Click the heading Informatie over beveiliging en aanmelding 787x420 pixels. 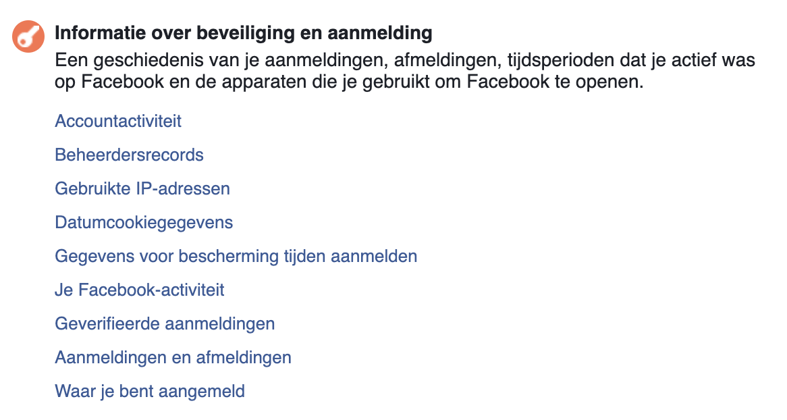[243, 32]
